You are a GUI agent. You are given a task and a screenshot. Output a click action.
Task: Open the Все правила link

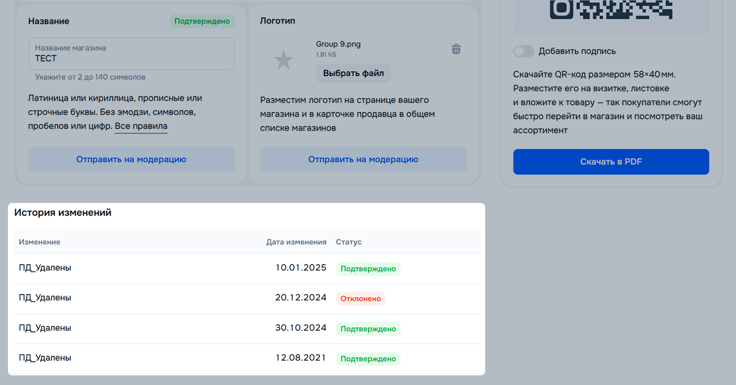click(141, 126)
